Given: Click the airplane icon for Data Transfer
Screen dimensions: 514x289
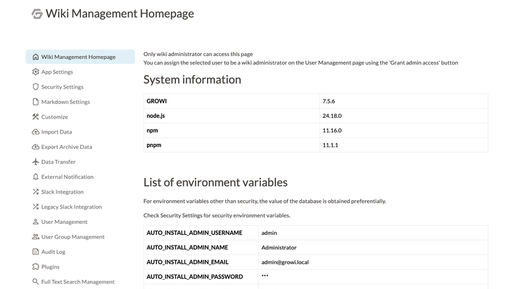Looking at the screenshot, I should tap(36, 162).
